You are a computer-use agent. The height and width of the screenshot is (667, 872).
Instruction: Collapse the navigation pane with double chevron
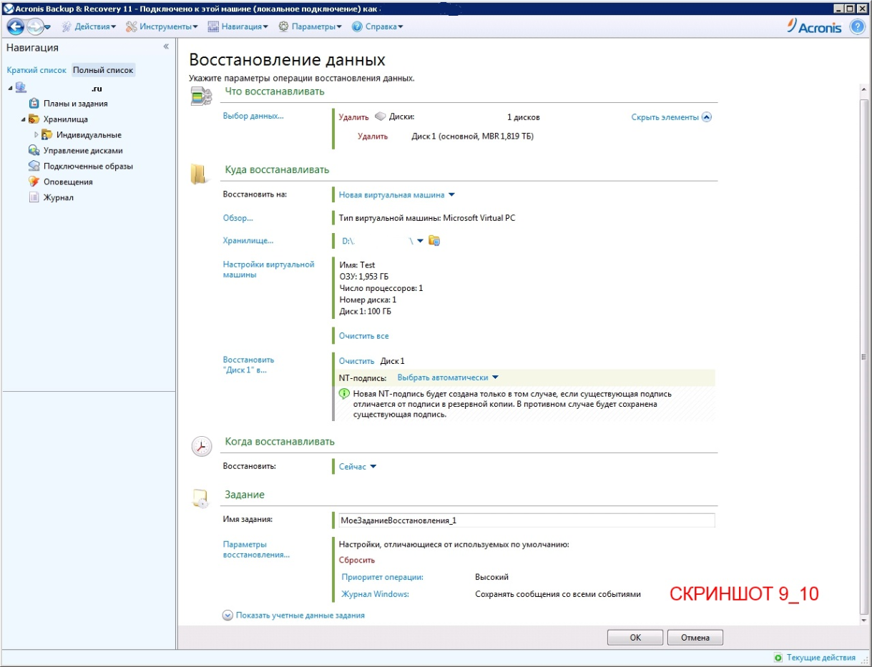166,46
